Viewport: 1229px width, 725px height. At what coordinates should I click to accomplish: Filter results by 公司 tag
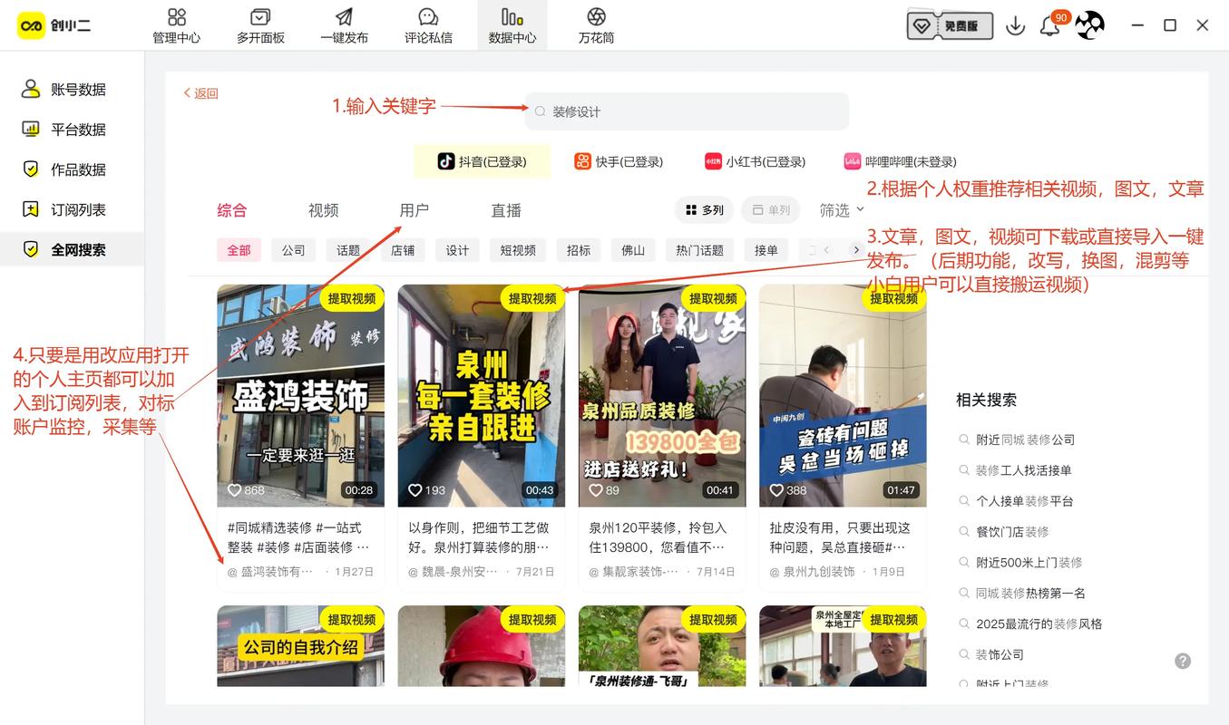point(294,250)
